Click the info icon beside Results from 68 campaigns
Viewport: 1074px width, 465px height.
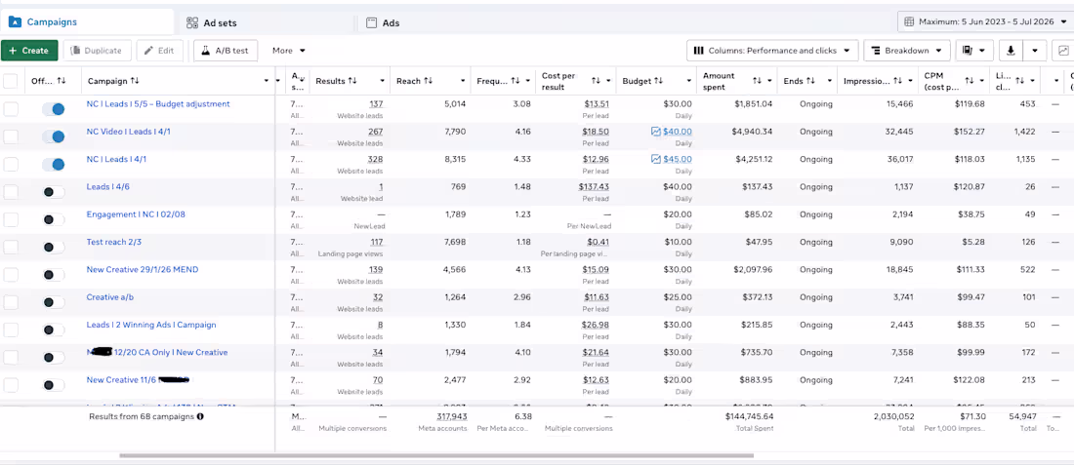200,415
